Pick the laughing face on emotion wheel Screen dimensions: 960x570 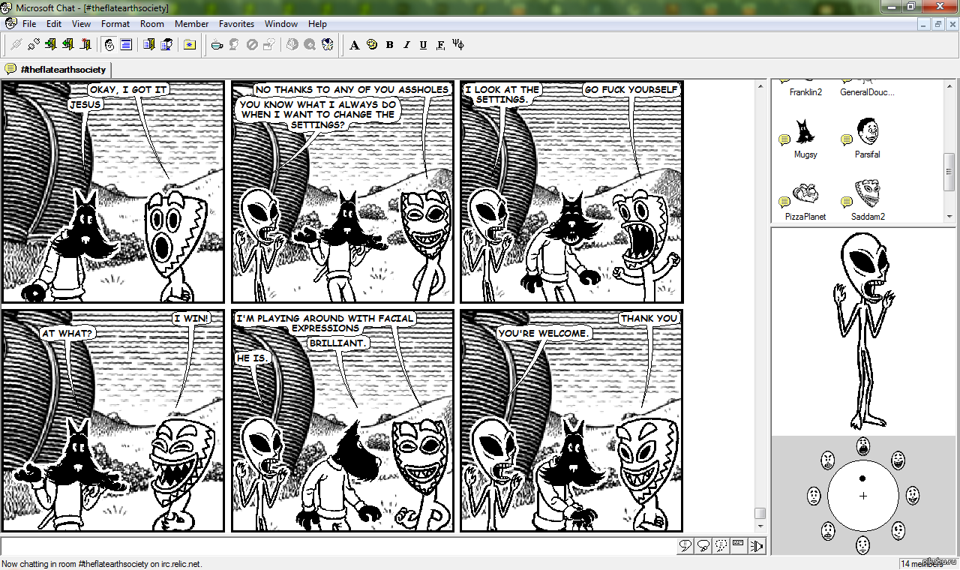click(898, 460)
